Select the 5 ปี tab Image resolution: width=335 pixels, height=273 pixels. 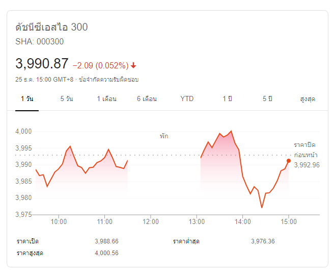pos(267,98)
